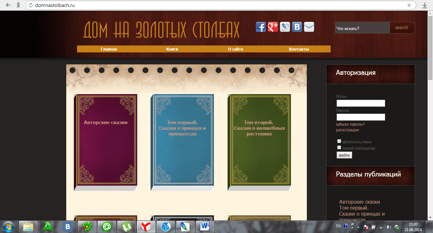433x233 pixels.
Task: Tick the 'чужой компьютер' checkbox
Action: tap(339, 147)
